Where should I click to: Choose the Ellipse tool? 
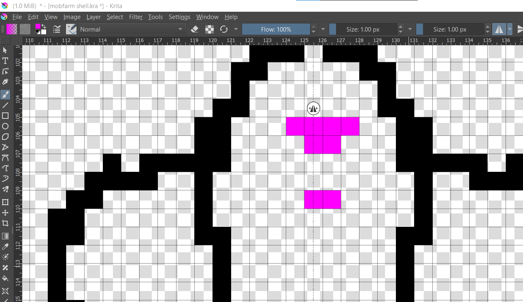pos(5,127)
